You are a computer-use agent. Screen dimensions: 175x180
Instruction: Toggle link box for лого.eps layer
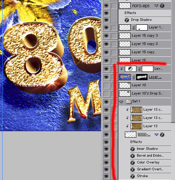[114, 6]
